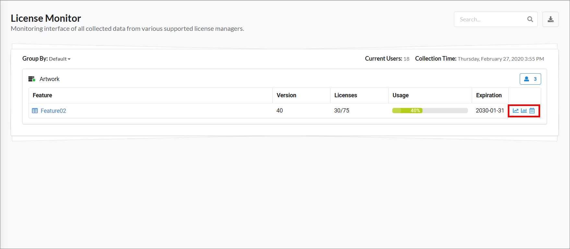Click the version value 40
The height and width of the screenshot is (249, 570).
click(279, 111)
